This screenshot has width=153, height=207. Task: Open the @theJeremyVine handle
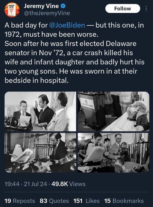(x=47, y=13)
